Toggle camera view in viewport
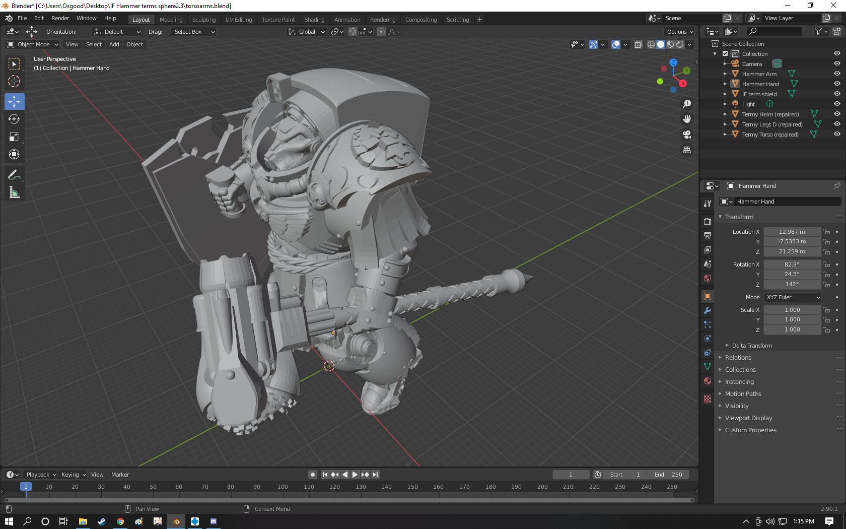Screen dimensions: 846x529 pos(687,135)
